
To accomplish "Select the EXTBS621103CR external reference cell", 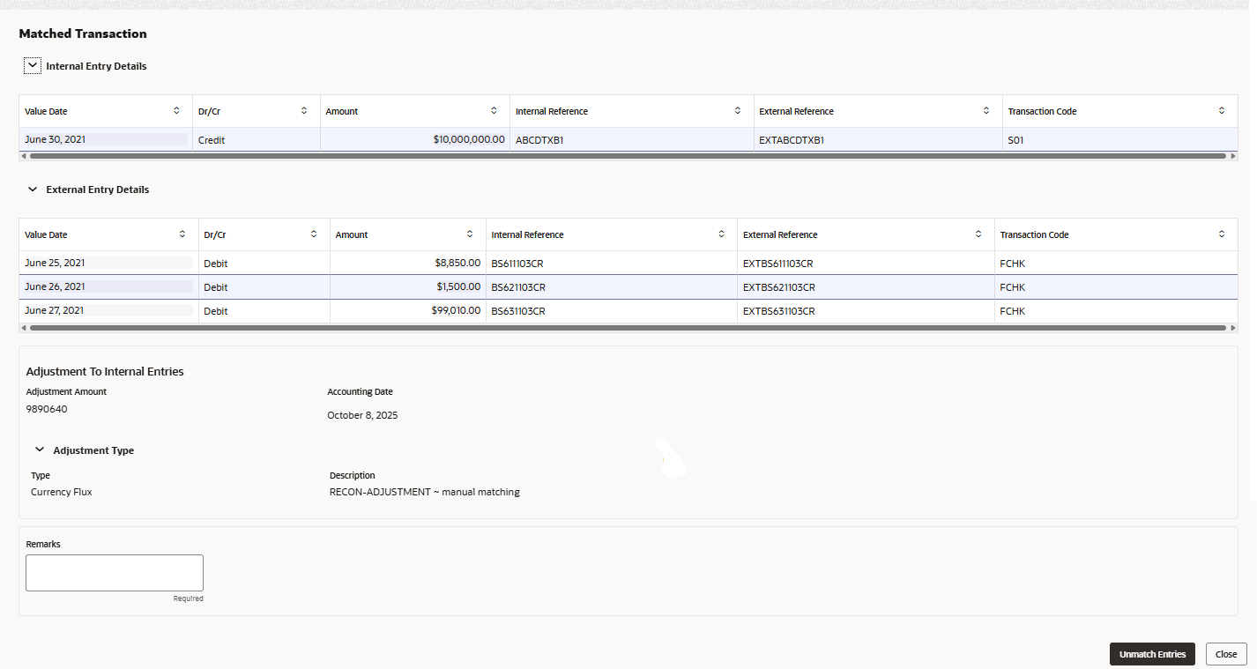I will point(867,286).
